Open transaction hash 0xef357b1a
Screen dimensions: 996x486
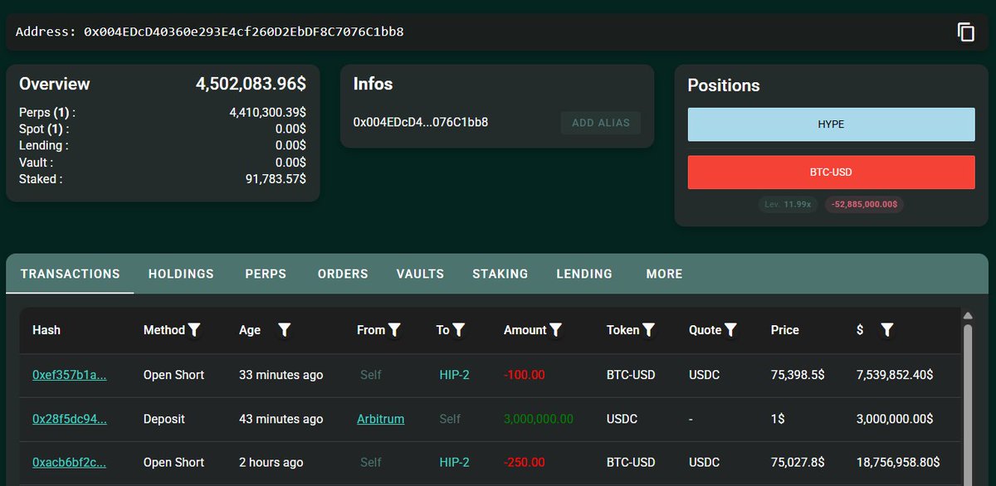coord(70,375)
